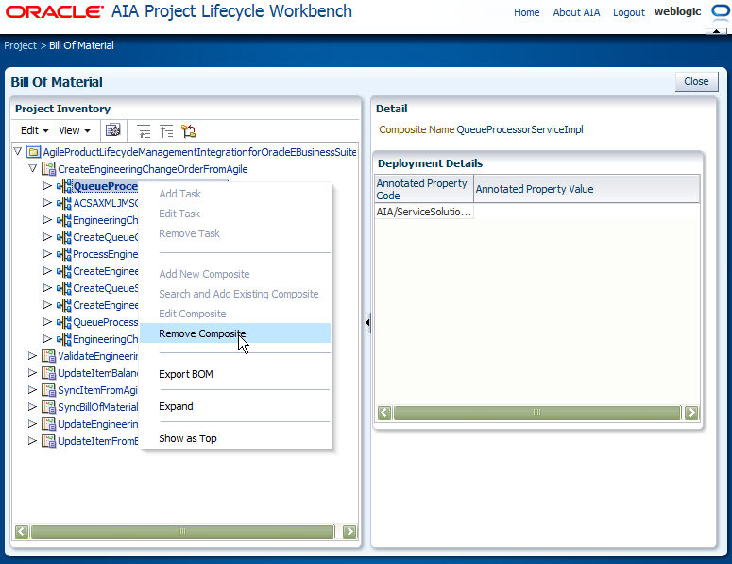This screenshot has width=732, height=564.
Task: Click the ProcessEngine composite icon
Action: 64,254
